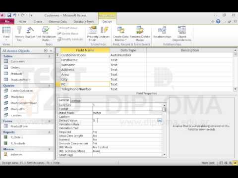The width and height of the screenshot is (238, 178).
Task: Select the ProductsPhoto table
Action: tap(20, 80)
